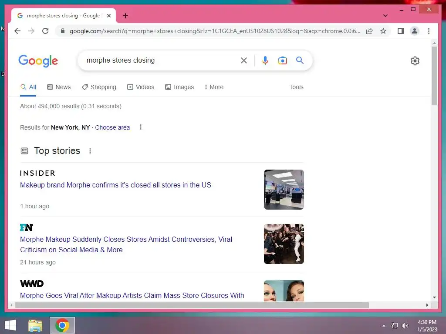Open volume control tray icon
Image resolution: width=446 pixels, height=334 pixels.
405,326
